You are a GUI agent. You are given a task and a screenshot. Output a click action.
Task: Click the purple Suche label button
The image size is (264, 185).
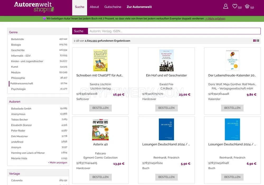click(80, 31)
